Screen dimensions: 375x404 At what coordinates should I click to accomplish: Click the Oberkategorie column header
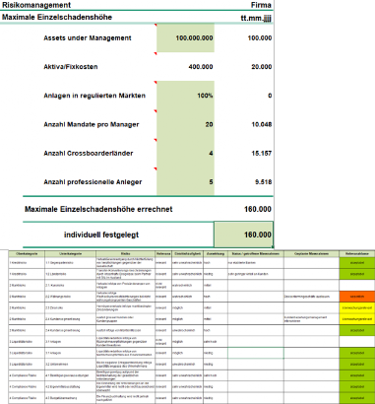point(27,254)
